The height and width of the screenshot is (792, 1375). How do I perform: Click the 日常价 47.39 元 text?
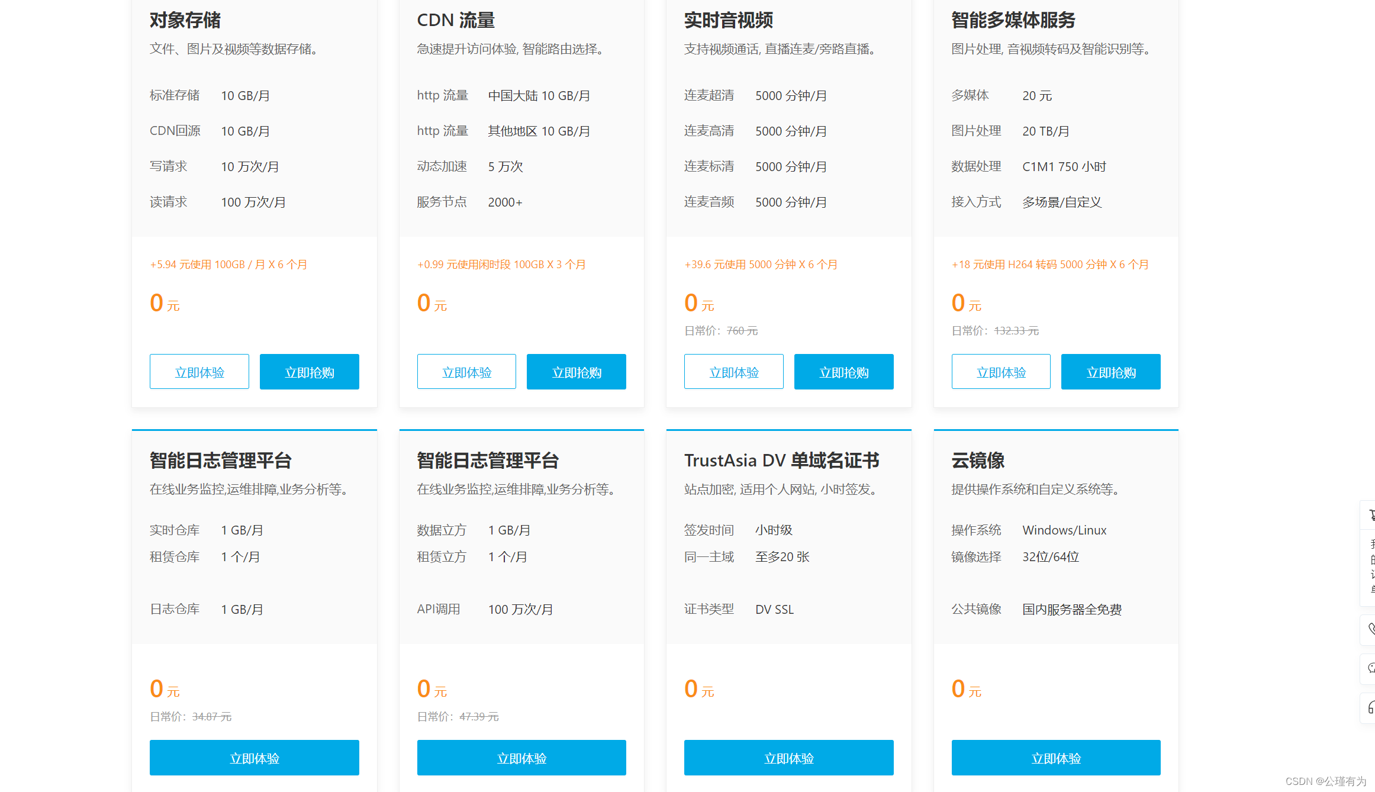pos(458,717)
